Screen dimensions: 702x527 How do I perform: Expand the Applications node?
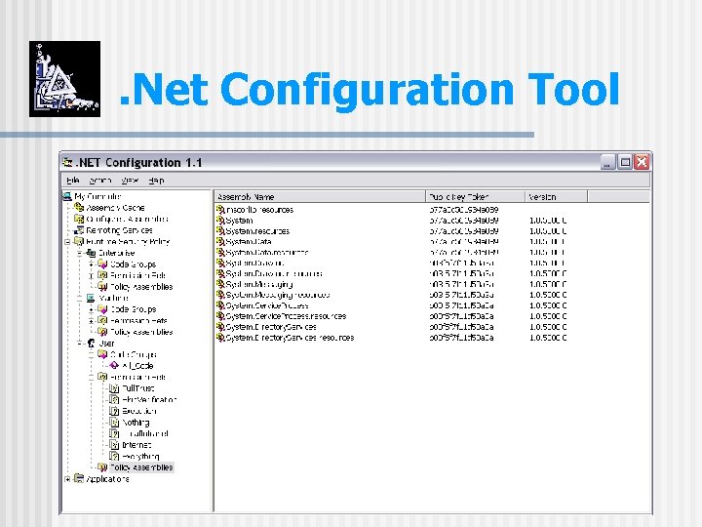click(67, 479)
